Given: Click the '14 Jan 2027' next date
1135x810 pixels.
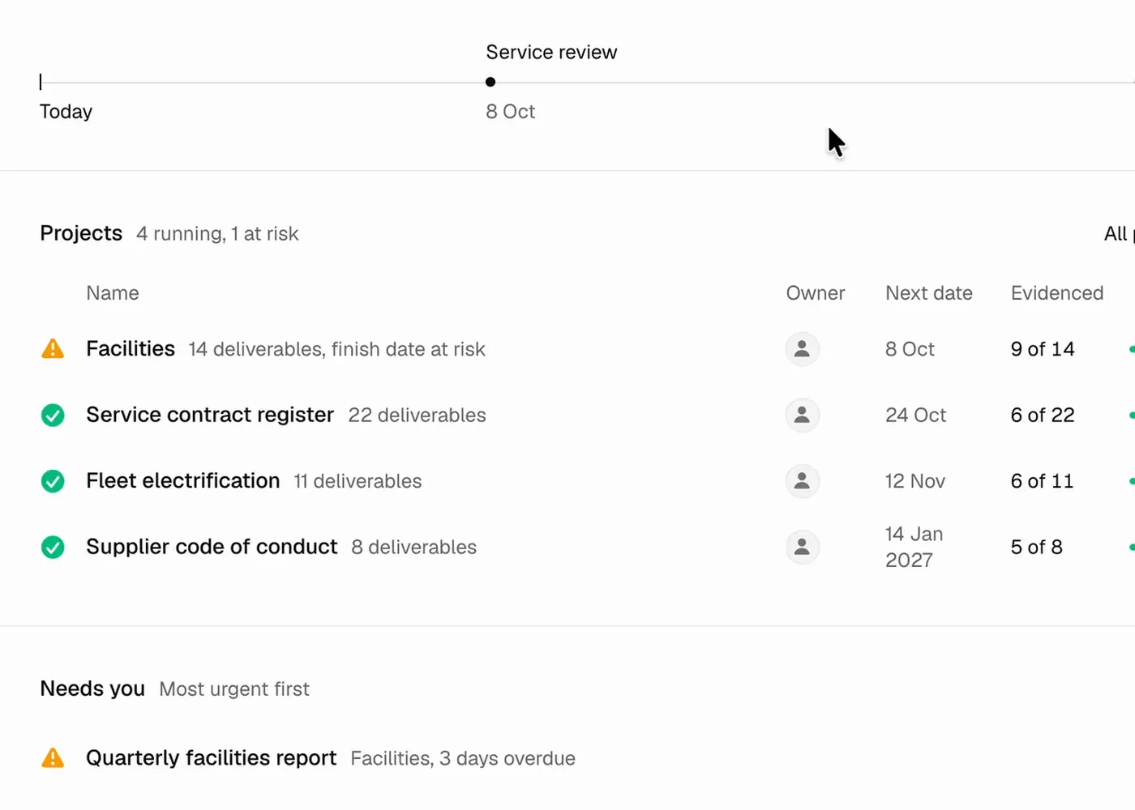Looking at the screenshot, I should coord(914,548).
